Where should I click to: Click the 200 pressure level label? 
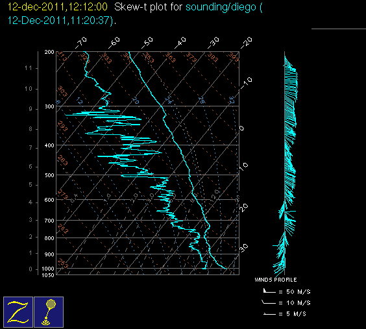49,52
